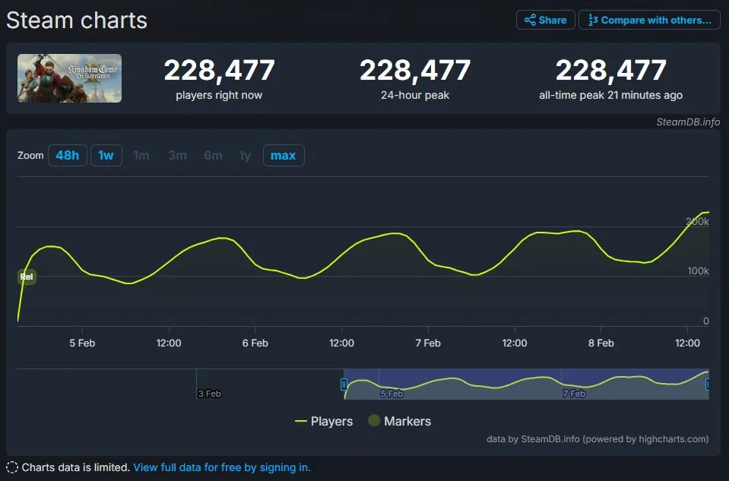Open Compare with others option
This screenshot has width=729, height=481.
coord(649,20)
